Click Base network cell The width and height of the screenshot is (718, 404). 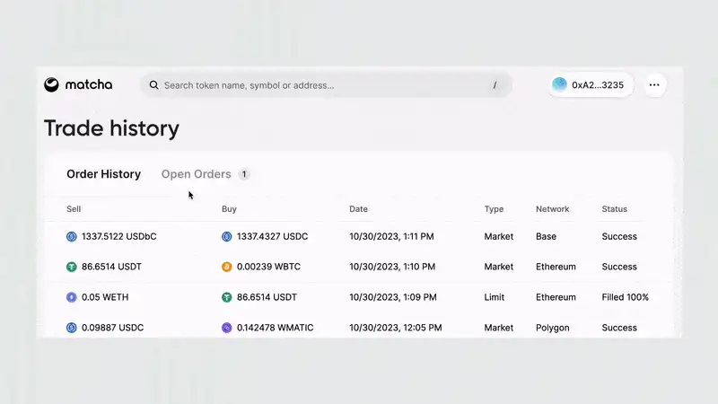coord(546,236)
